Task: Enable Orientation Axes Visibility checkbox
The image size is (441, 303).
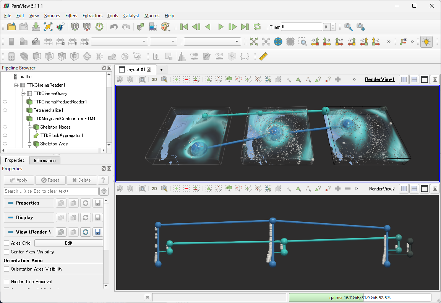Action: pos(6,269)
